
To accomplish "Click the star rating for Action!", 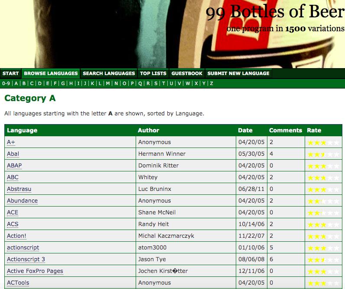I will tap(323, 236).
